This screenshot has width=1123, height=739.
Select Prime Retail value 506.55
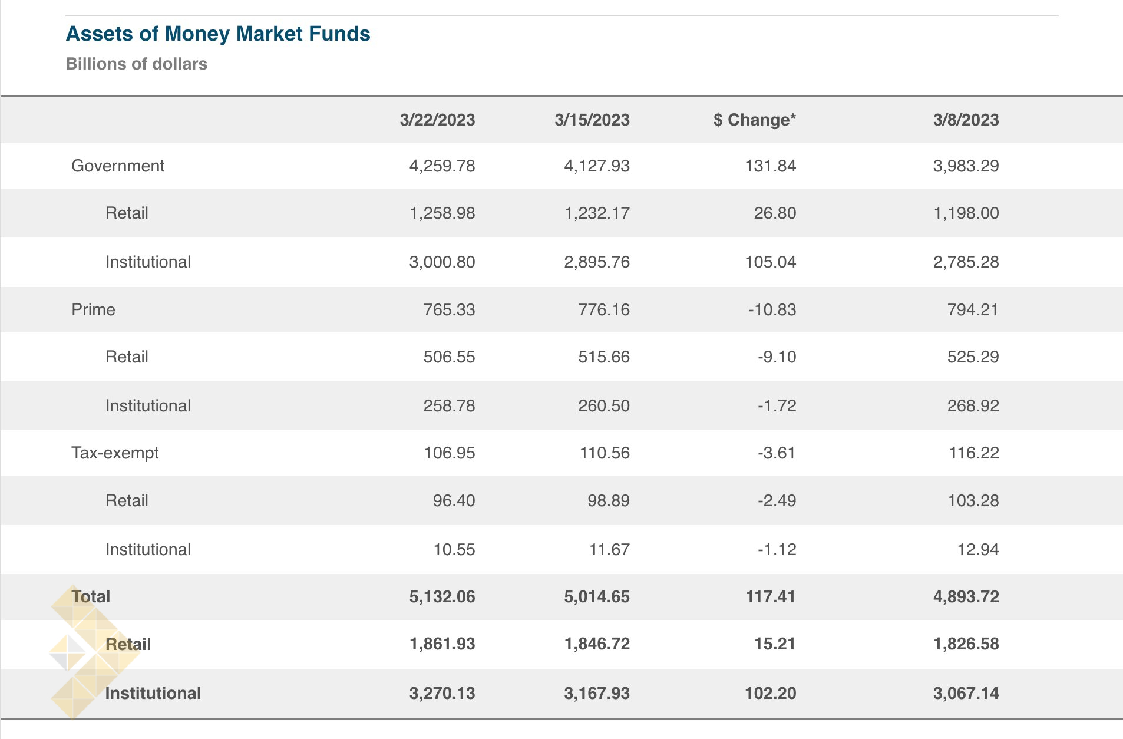(x=449, y=357)
